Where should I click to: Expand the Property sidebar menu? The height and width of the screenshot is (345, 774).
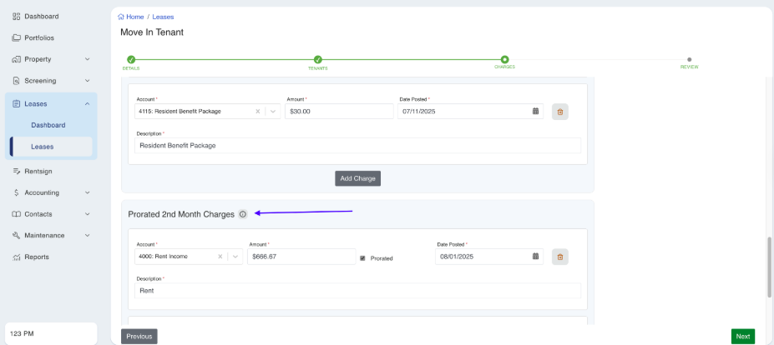click(x=88, y=59)
